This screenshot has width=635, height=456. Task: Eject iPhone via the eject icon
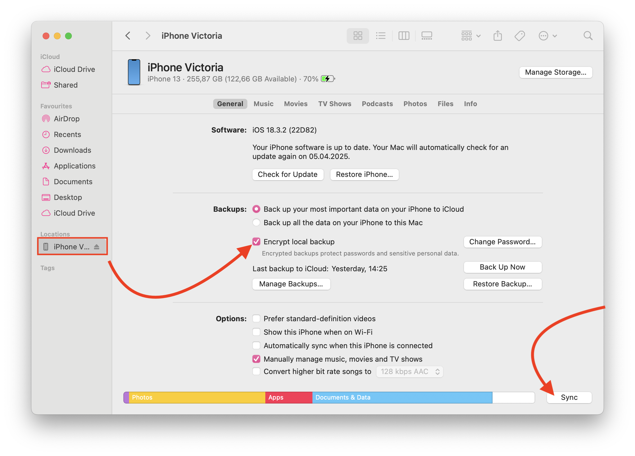[96, 247]
